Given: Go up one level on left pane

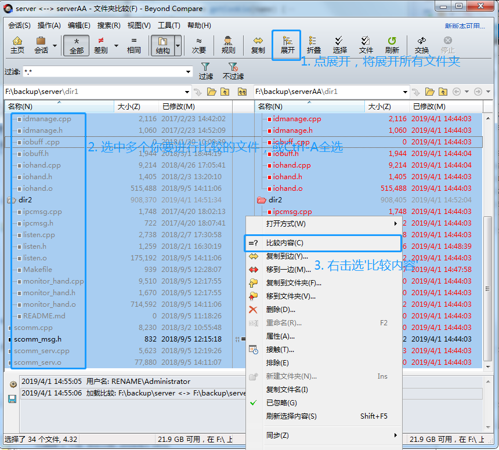Looking at the screenshot, I should pyautogui.click(x=225, y=92).
